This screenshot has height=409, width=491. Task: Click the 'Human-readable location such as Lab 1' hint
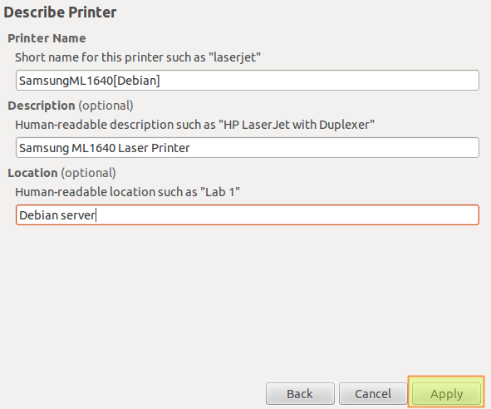tap(127, 192)
